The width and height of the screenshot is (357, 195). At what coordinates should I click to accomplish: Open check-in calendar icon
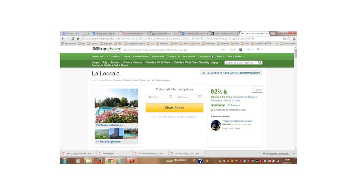pos(170,97)
